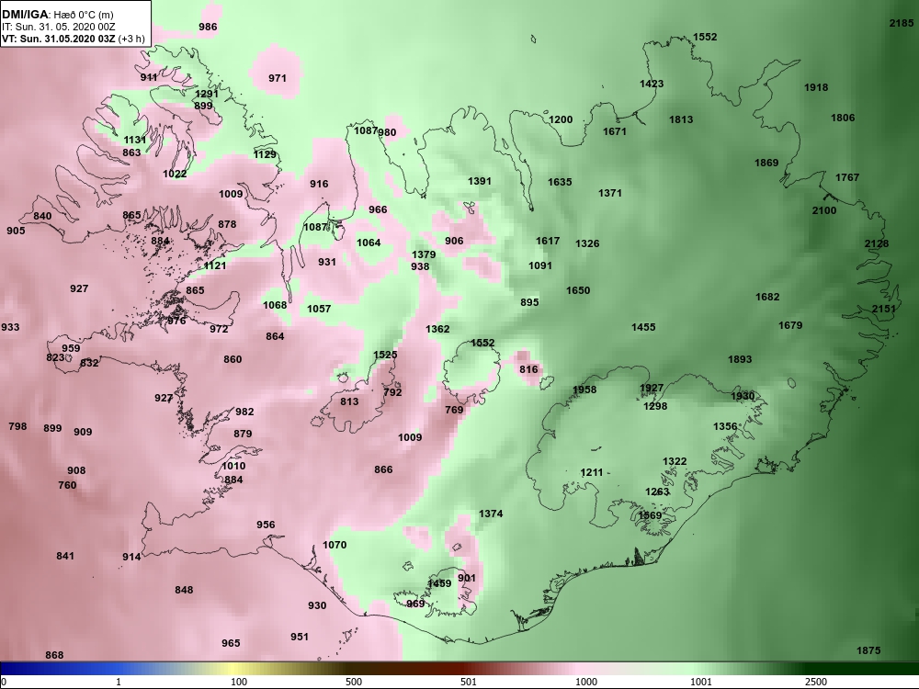Click the map value 1459
The height and width of the screenshot is (689, 919).
(439, 583)
